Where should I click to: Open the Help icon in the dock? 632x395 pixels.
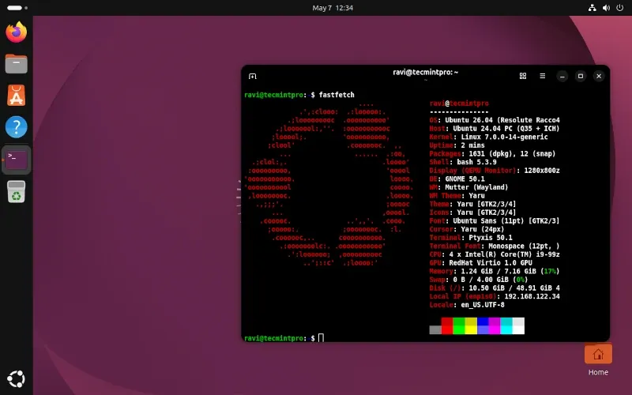coord(16,127)
